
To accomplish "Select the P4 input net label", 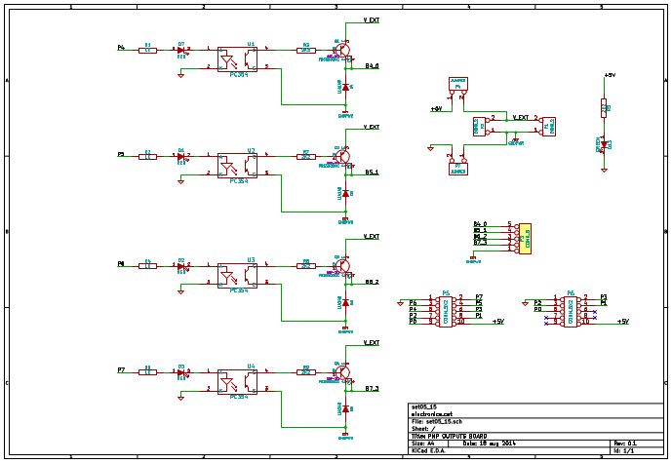I will 121,47.
